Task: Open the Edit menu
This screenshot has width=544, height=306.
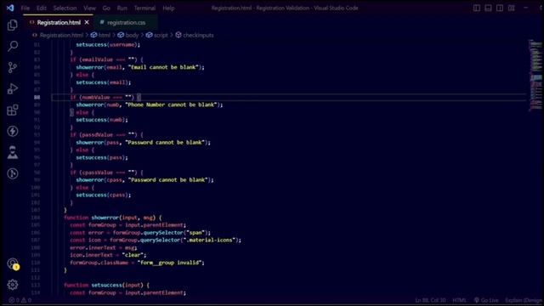Action: tap(42, 8)
